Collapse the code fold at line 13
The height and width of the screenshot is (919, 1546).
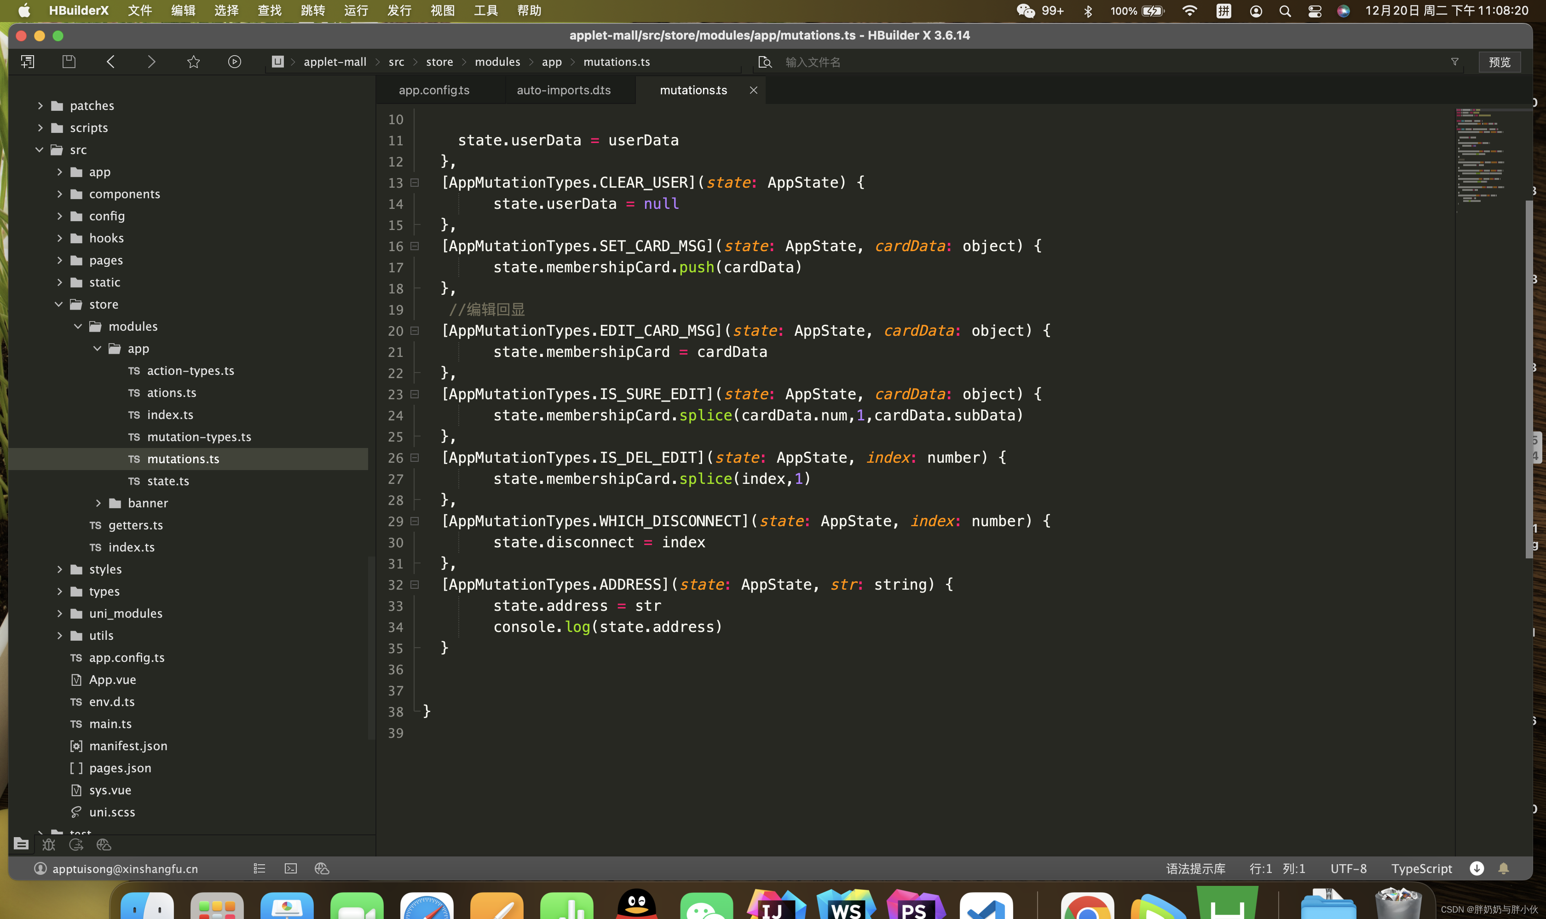tap(415, 183)
